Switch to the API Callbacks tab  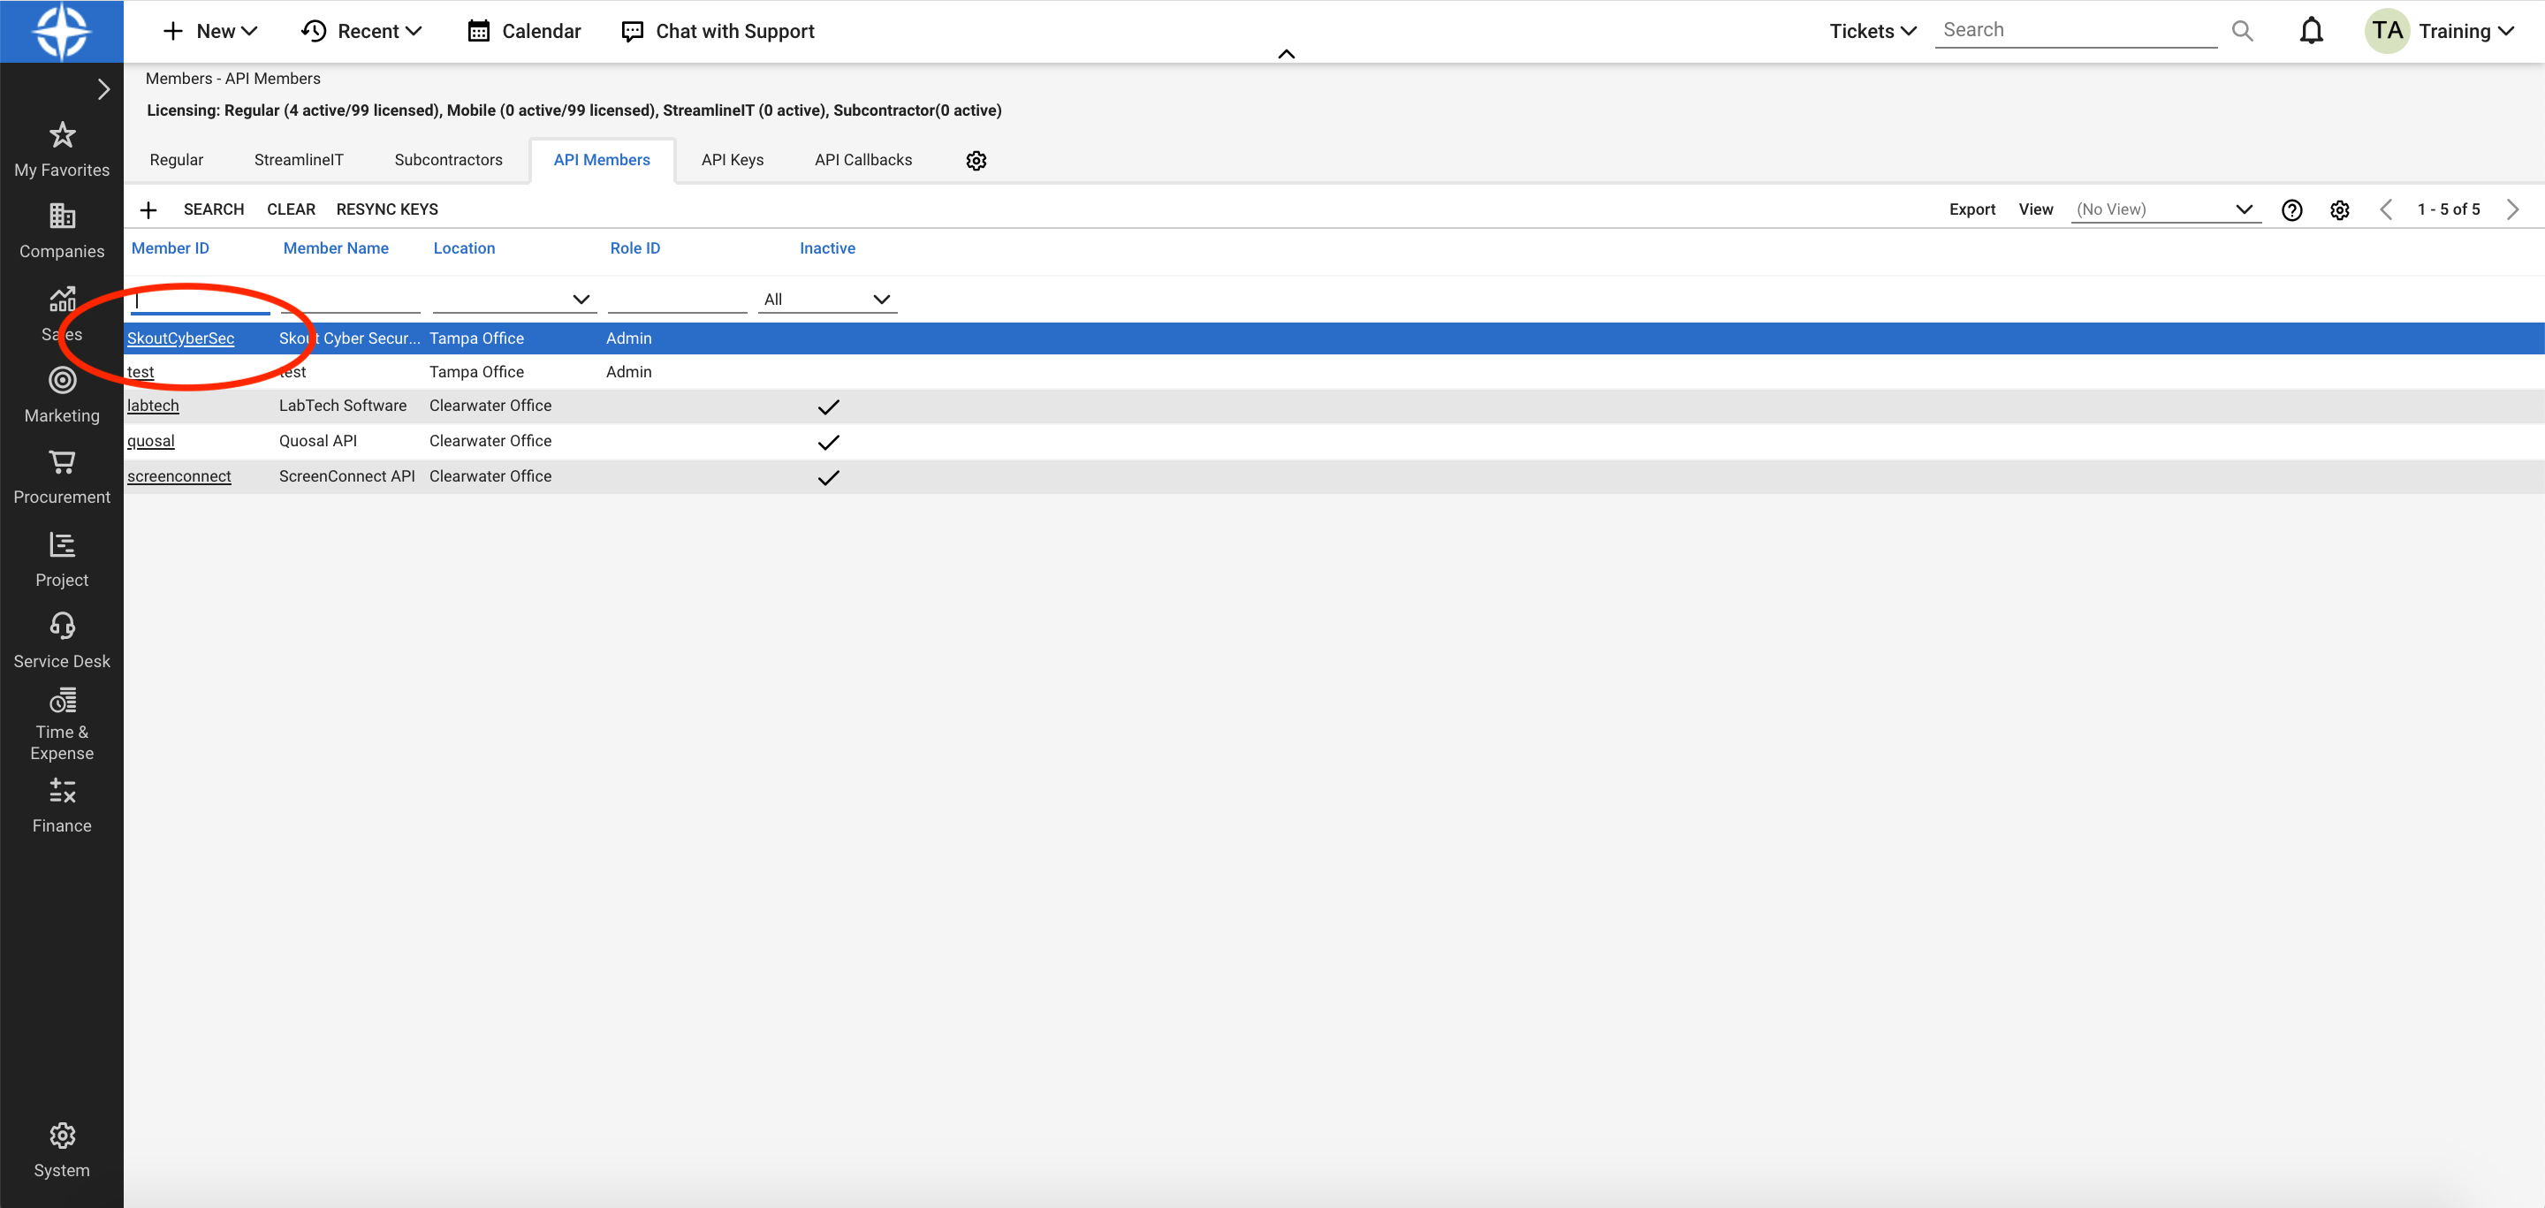(860, 159)
